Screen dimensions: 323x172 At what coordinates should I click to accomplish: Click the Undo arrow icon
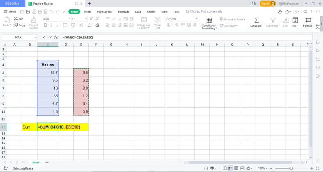coord(52,12)
